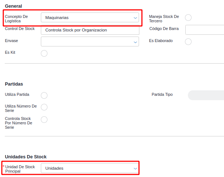Click the Concepto De Logística label text
Screen dimensions: 224x177
(16, 19)
